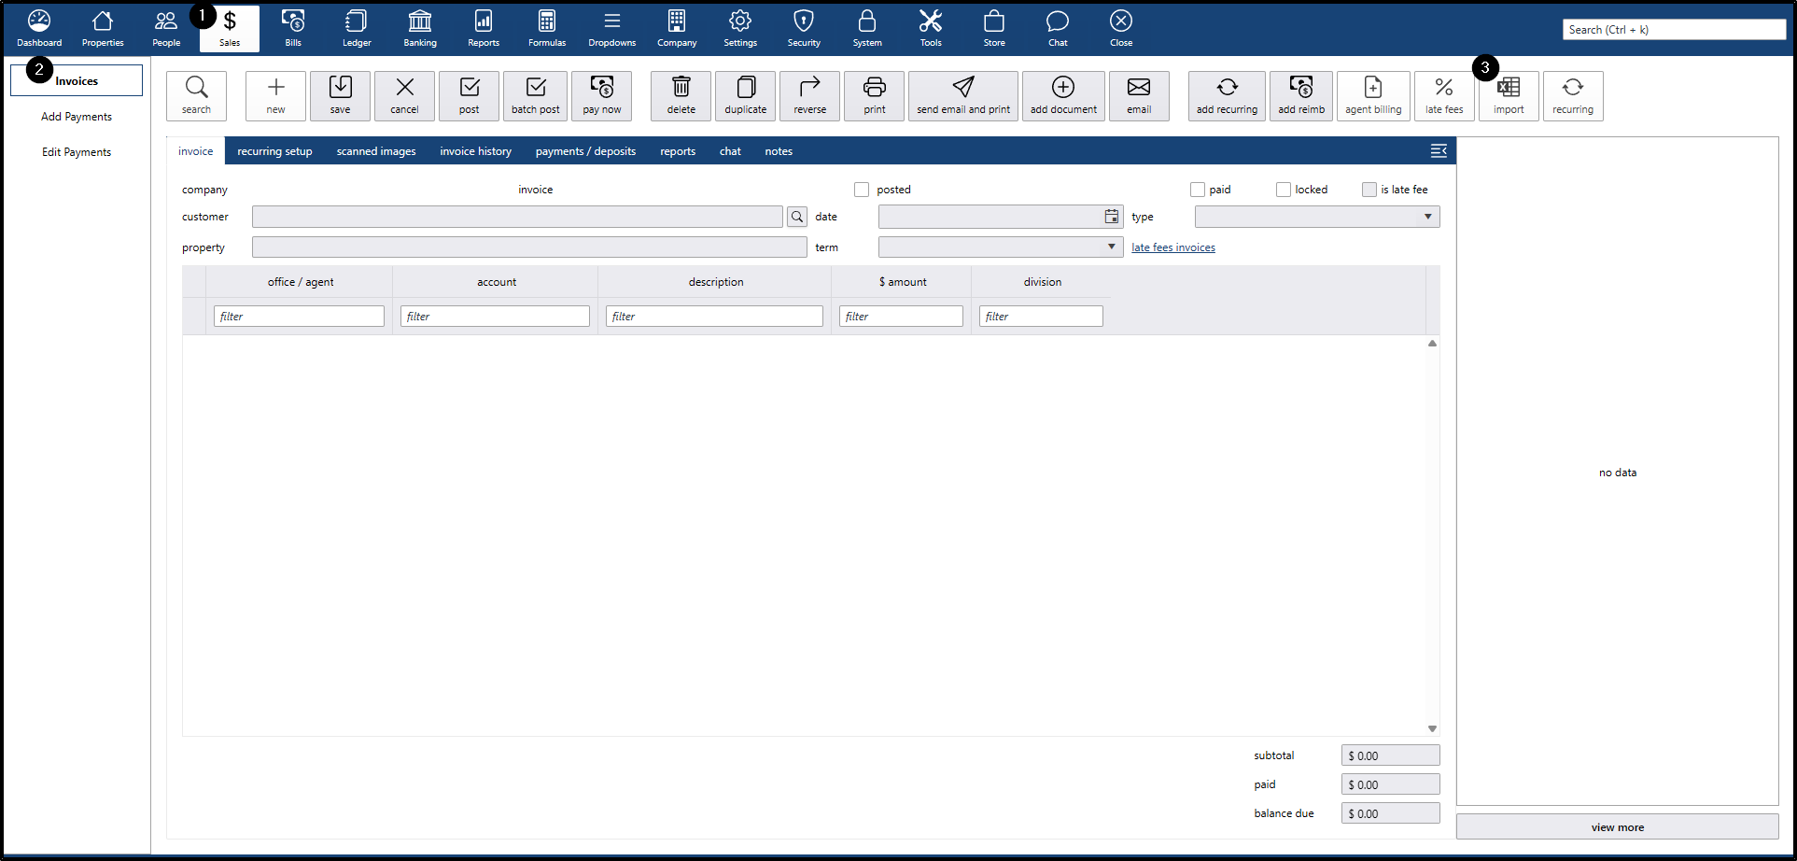Open the Company module

677,29
